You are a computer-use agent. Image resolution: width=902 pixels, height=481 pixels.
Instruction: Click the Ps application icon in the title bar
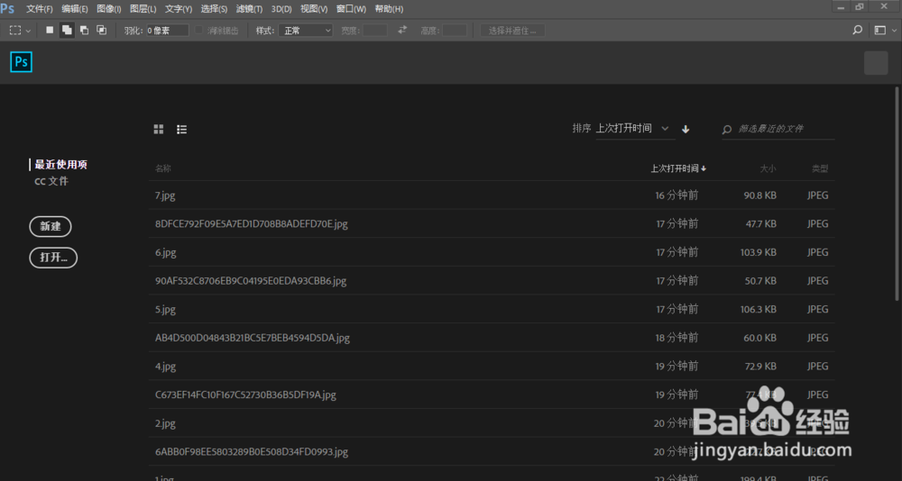point(7,9)
